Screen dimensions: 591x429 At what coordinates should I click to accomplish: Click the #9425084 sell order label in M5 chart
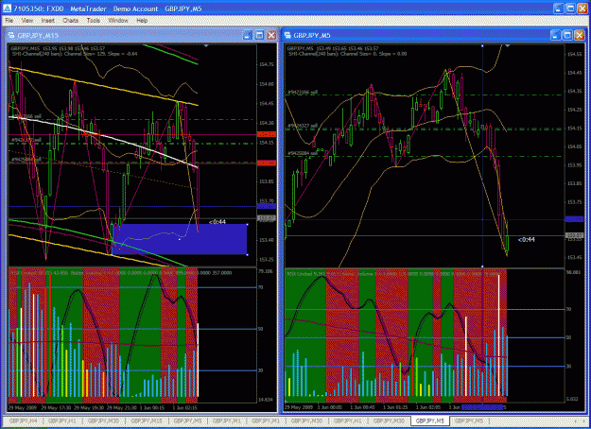(303, 153)
